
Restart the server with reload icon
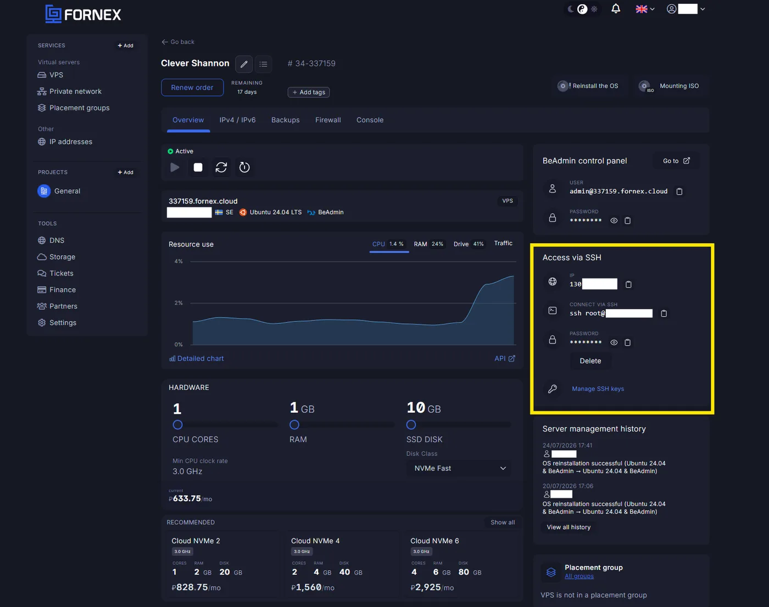(x=221, y=167)
